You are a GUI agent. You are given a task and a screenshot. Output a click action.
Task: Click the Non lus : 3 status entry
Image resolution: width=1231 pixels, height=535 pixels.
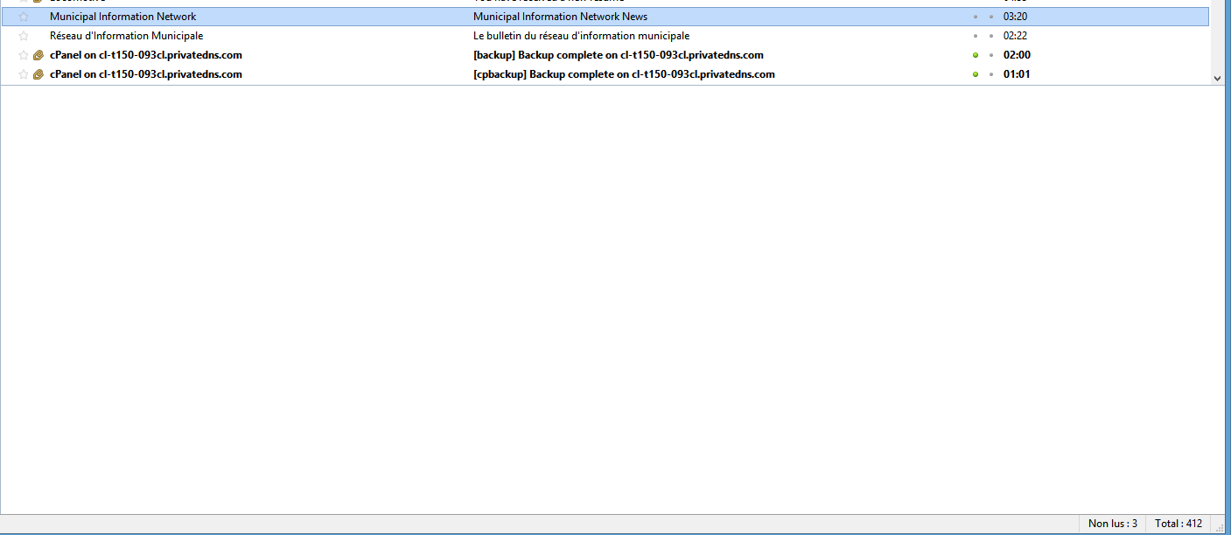(1113, 524)
